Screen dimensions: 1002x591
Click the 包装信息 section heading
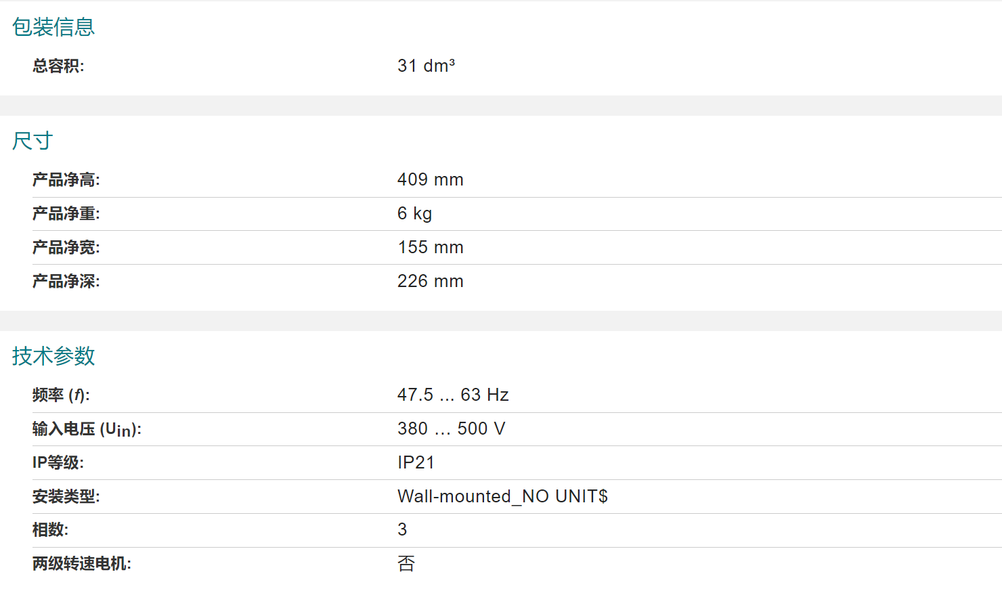click(53, 27)
